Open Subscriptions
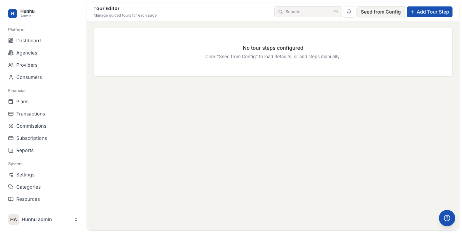This screenshot has height=233, width=462. [43, 138]
